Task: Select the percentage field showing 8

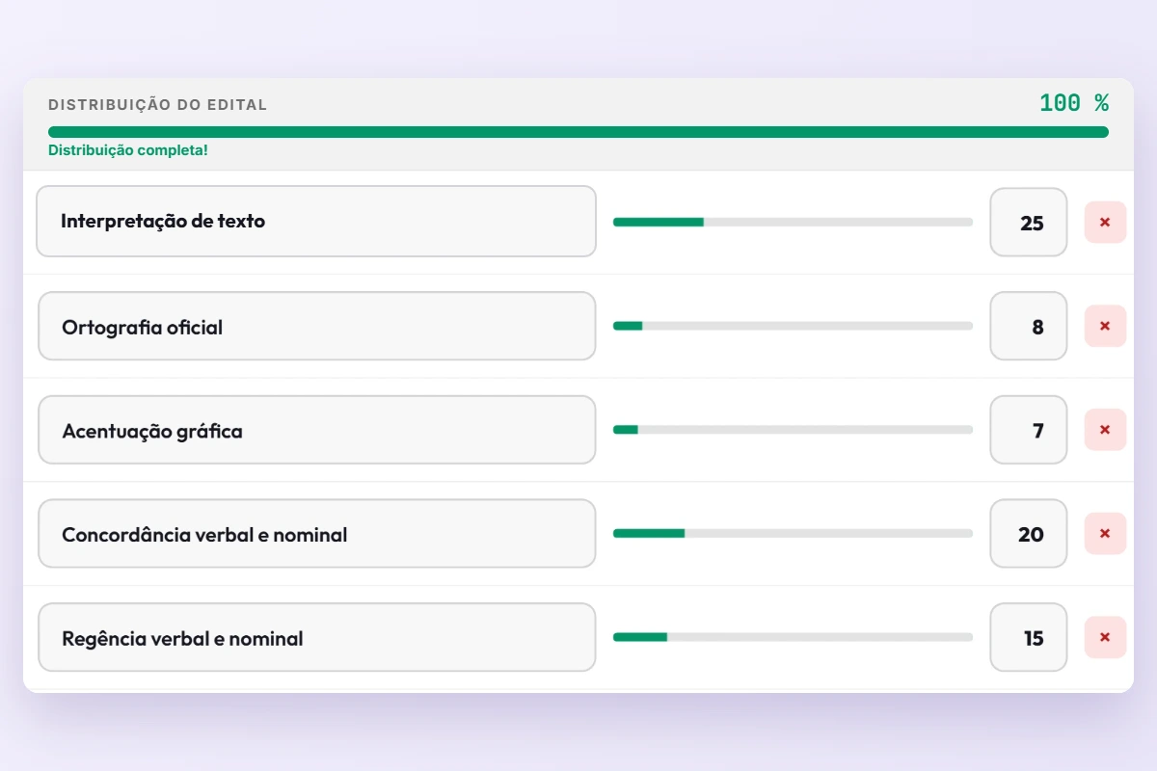Action: pos(1029,326)
